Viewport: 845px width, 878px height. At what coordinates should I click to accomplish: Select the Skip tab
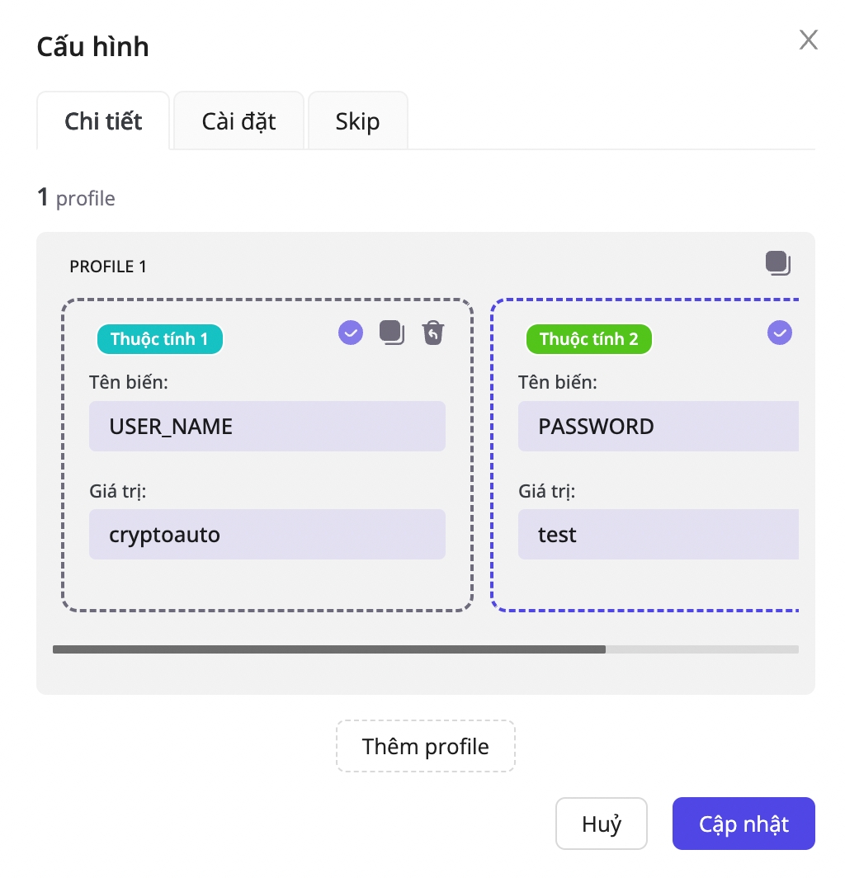pos(357,122)
